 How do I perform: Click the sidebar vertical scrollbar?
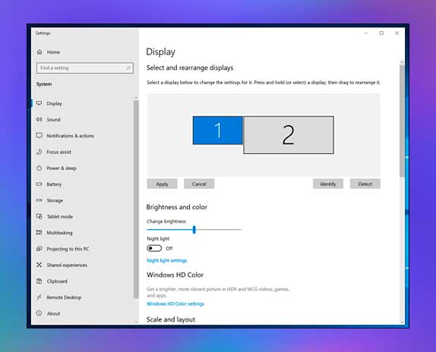click(136, 200)
